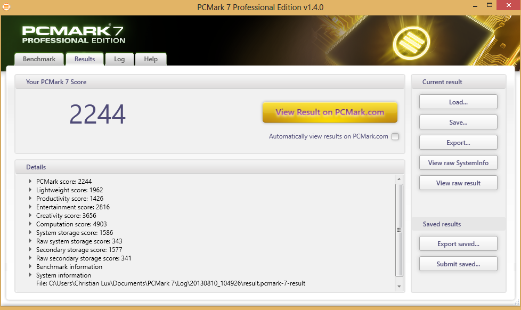This screenshot has width=521, height=310.
Task: Click the Export... button
Action: click(x=458, y=143)
